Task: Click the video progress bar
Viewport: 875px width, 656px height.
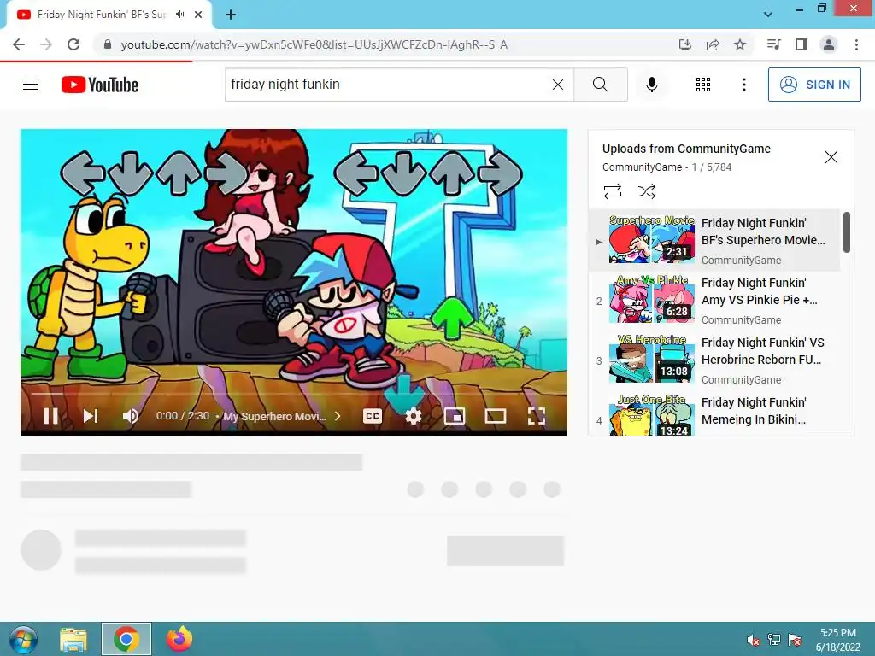Action: coord(294,394)
